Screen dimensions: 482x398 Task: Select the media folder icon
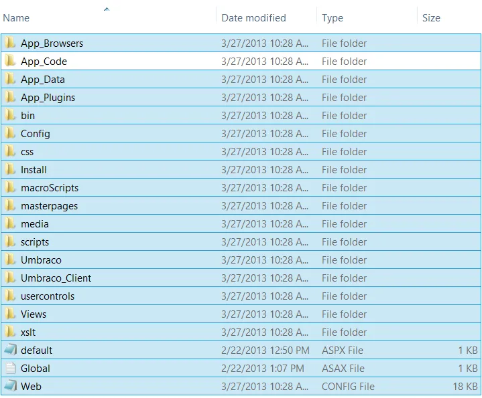coord(10,224)
